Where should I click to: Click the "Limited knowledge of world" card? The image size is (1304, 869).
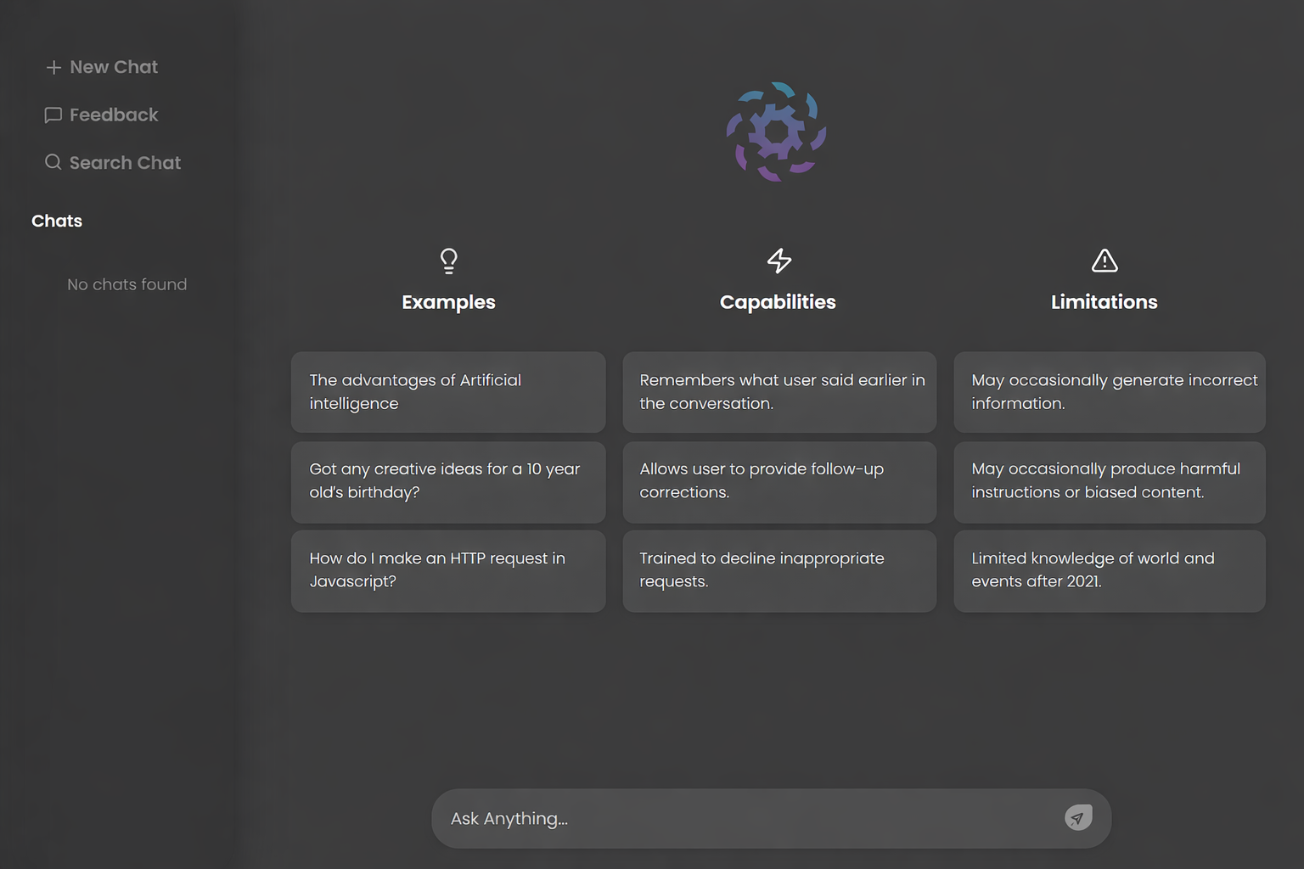[1109, 570]
